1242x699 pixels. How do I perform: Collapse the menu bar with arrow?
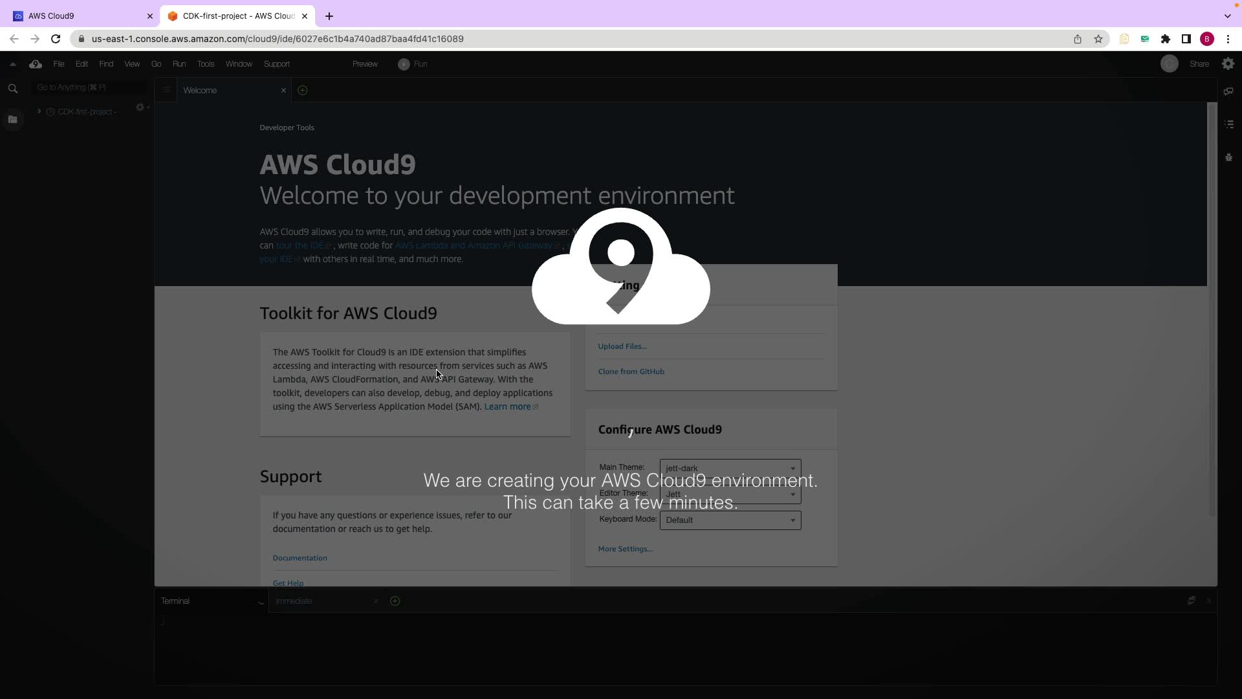click(x=12, y=64)
